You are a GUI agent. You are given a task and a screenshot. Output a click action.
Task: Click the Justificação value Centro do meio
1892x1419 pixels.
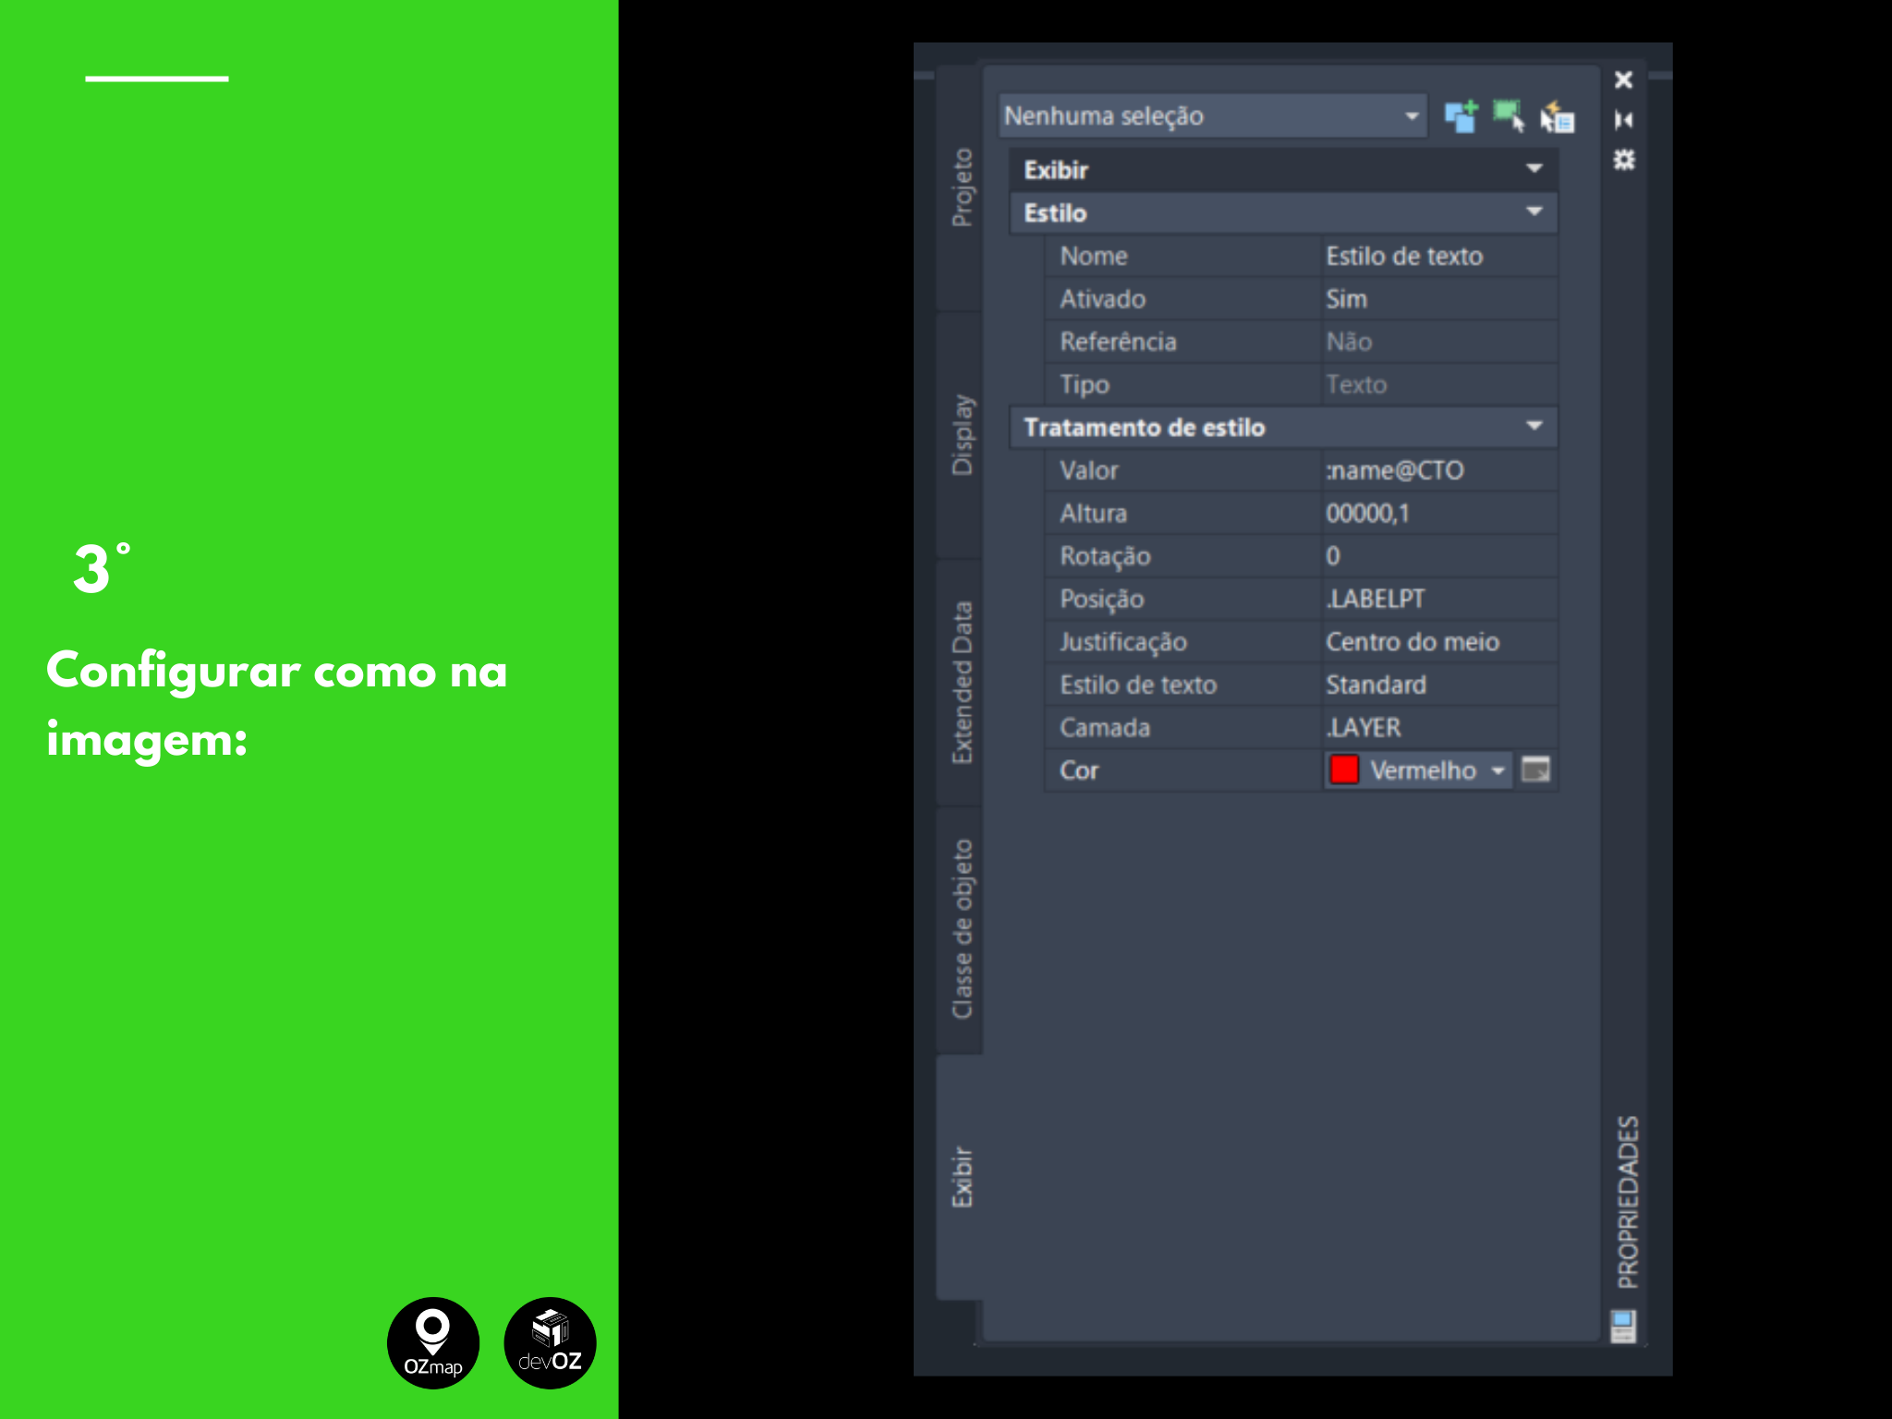(x=1439, y=642)
